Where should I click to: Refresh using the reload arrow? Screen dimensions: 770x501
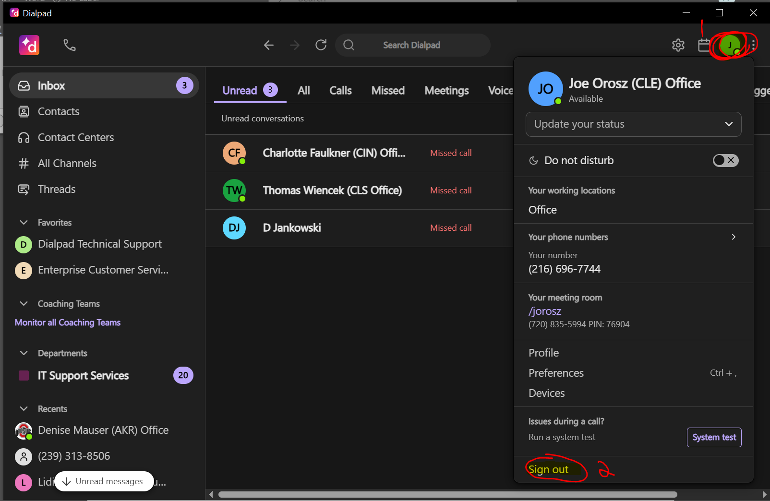point(321,45)
